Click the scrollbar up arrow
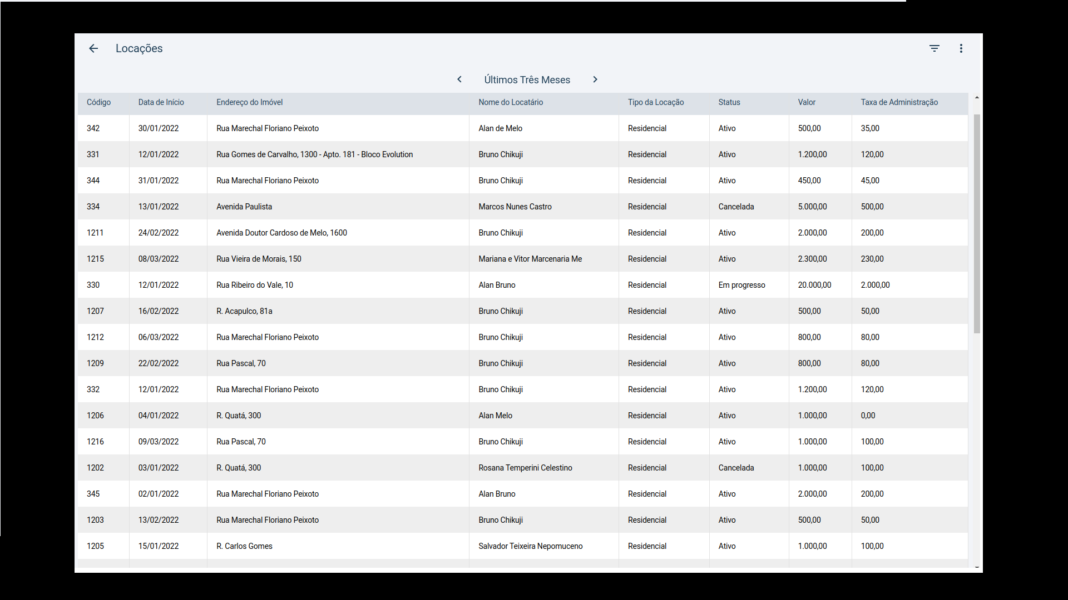Screen dimensions: 1068x600 click(977, 98)
